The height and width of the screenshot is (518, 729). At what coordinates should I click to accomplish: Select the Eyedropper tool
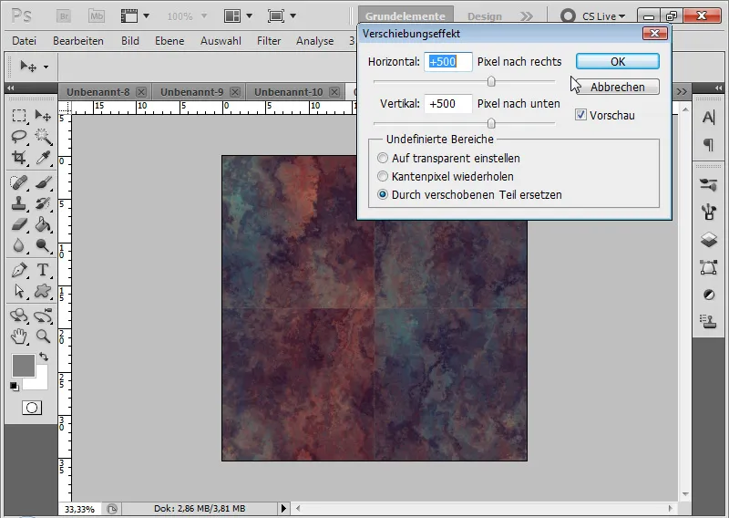pos(43,158)
